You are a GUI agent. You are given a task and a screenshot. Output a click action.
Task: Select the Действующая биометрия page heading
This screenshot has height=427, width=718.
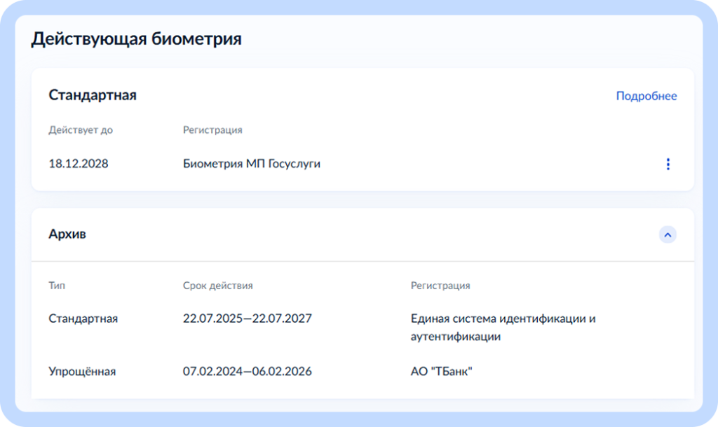tap(136, 39)
